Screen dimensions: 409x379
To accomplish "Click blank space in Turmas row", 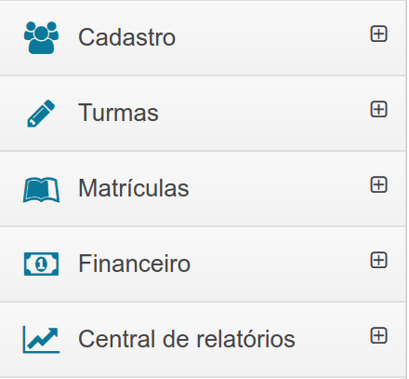I will point(263,114).
